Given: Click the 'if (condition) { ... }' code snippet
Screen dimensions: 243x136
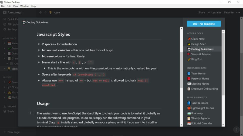Looking at the screenshot, I should 89,75.
